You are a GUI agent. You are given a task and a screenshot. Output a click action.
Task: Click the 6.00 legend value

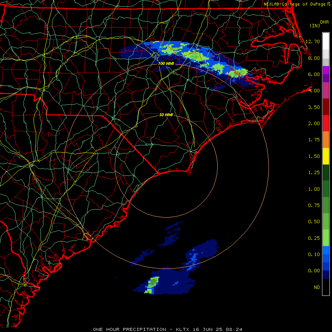coord(314,74)
